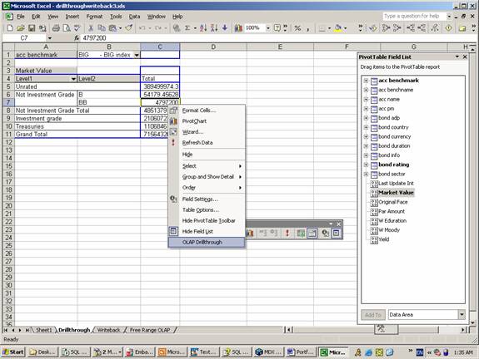Open Field Settings from context menu

[x=207, y=199]
